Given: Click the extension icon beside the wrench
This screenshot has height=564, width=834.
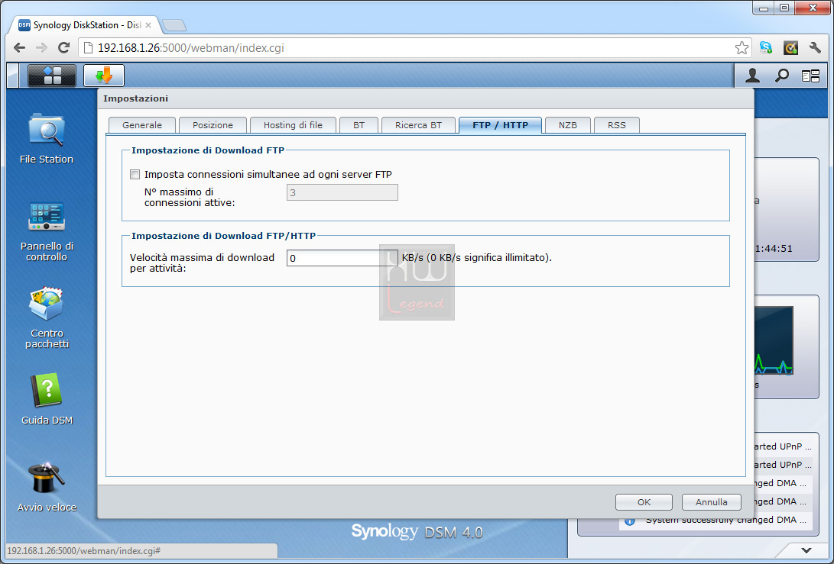Looking at the screenshot, I should coord(790,48).
